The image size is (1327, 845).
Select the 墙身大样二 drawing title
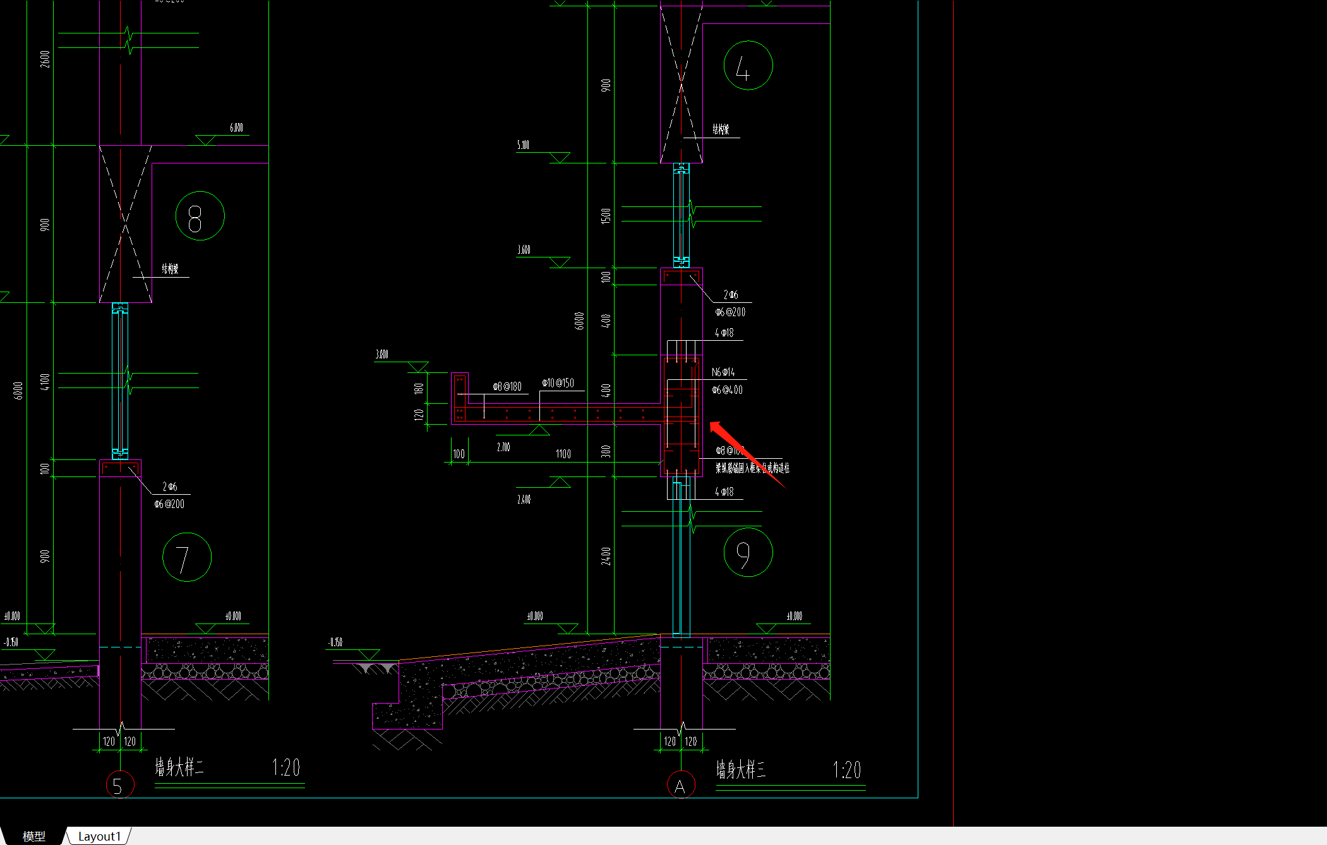pyautogui.click(x=179, y=767)
